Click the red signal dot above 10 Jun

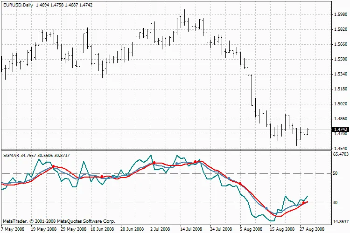(x=102, y=177)
